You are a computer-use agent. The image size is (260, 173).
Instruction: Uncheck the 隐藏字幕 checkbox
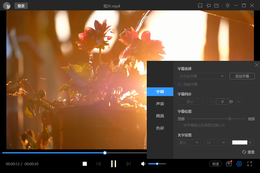(180, 84)
